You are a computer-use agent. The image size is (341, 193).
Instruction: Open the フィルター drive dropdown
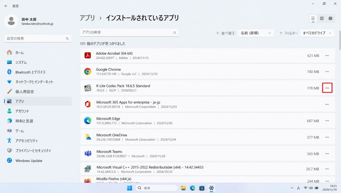317,33
